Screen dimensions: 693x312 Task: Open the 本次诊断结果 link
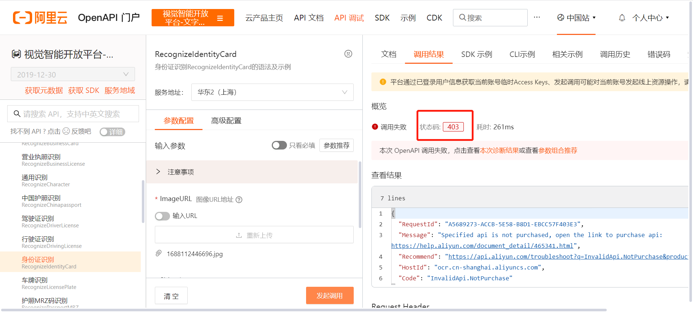499,150
